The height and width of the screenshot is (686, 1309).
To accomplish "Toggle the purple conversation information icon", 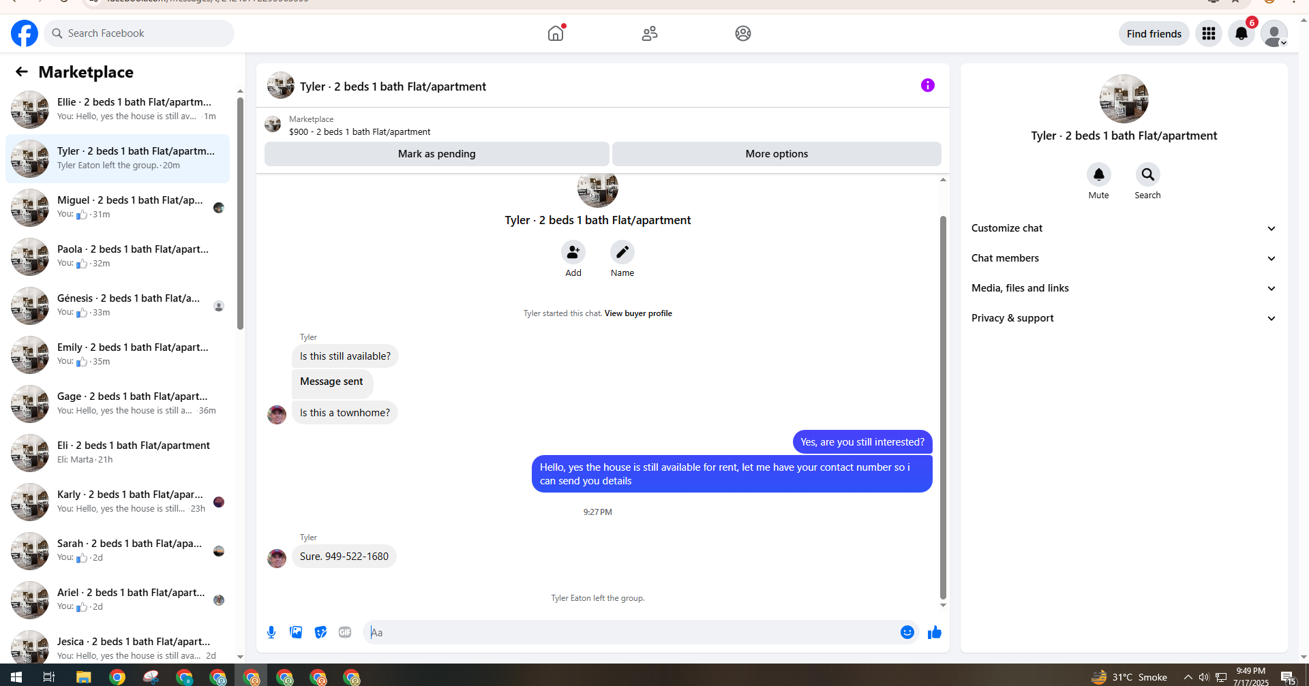I will 928,85.
